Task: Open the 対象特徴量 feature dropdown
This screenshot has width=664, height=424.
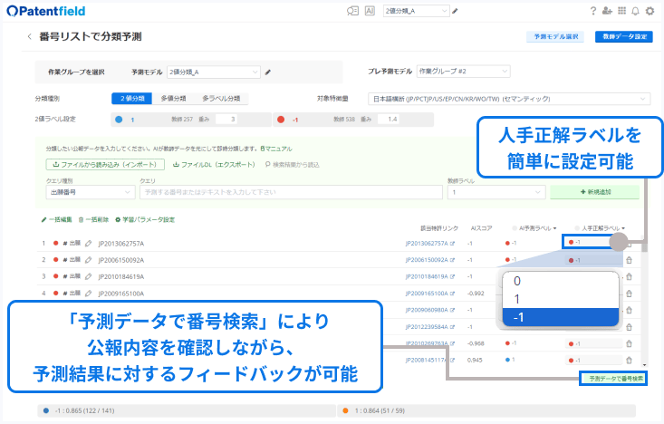Action: (x=509, y=99)
